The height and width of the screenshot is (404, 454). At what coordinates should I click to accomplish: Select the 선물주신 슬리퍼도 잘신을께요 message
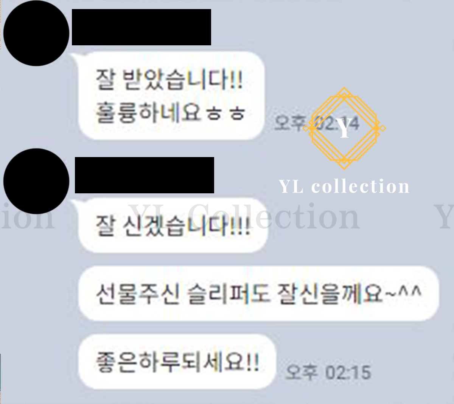[258, 293]
